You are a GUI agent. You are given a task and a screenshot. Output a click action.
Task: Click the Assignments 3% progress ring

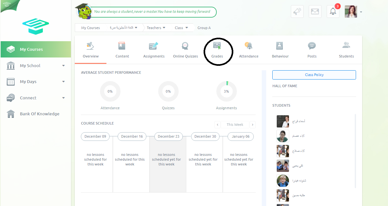tap(226, 91)
